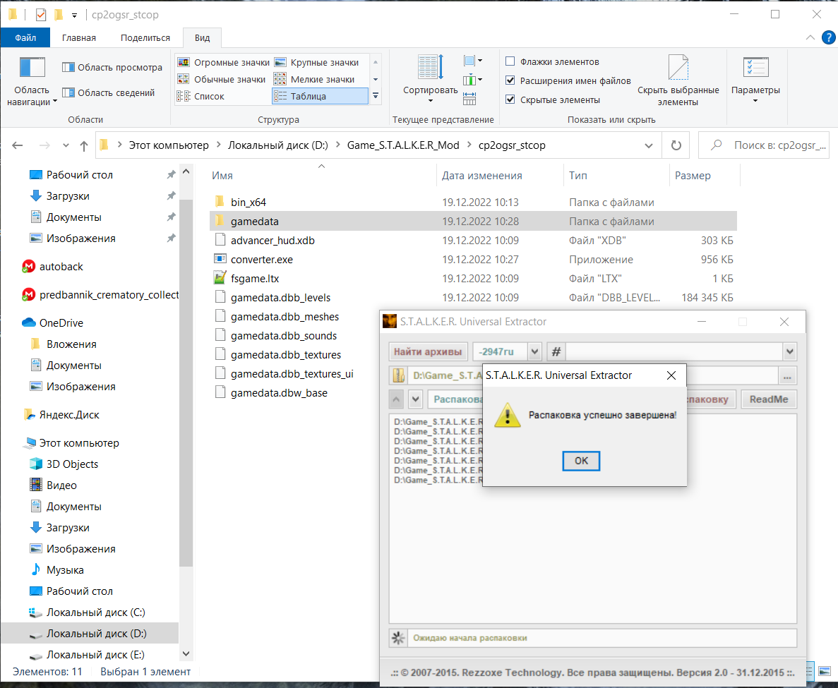
Task: Select OneDrive in navigation pane
Action: click(x=61, y=322)
